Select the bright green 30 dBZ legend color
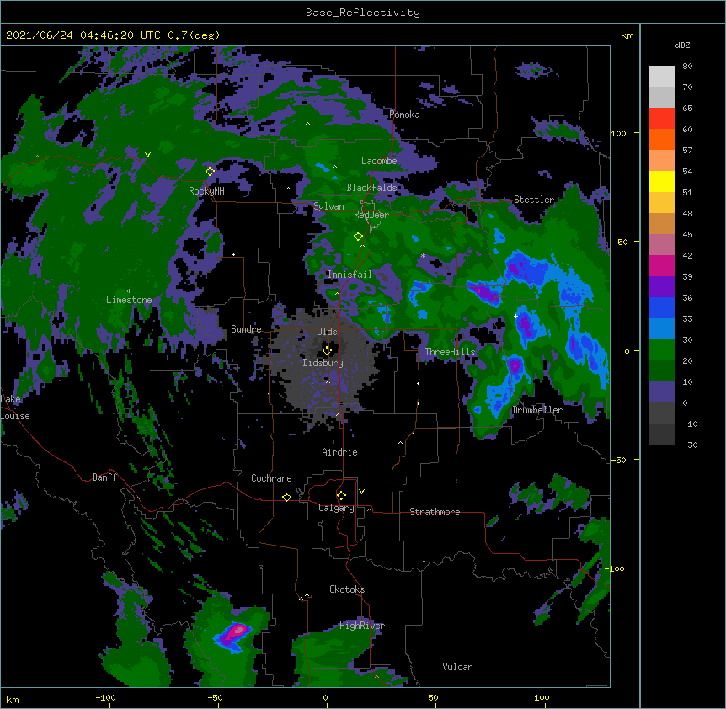 tap(662, 350)
